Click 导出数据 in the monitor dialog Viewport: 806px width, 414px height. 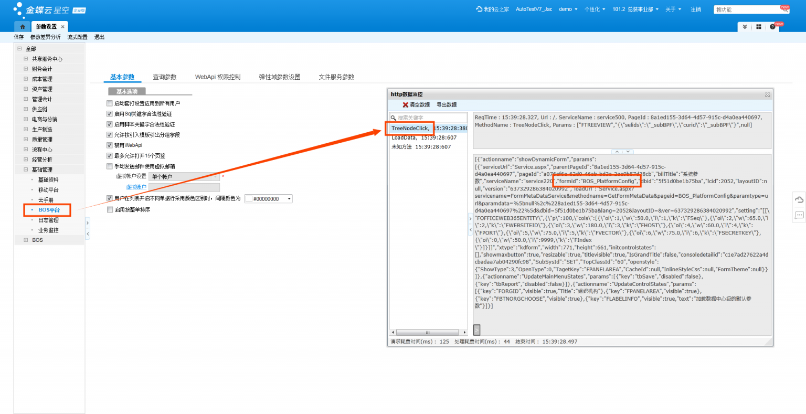click(x=447, y=105)
